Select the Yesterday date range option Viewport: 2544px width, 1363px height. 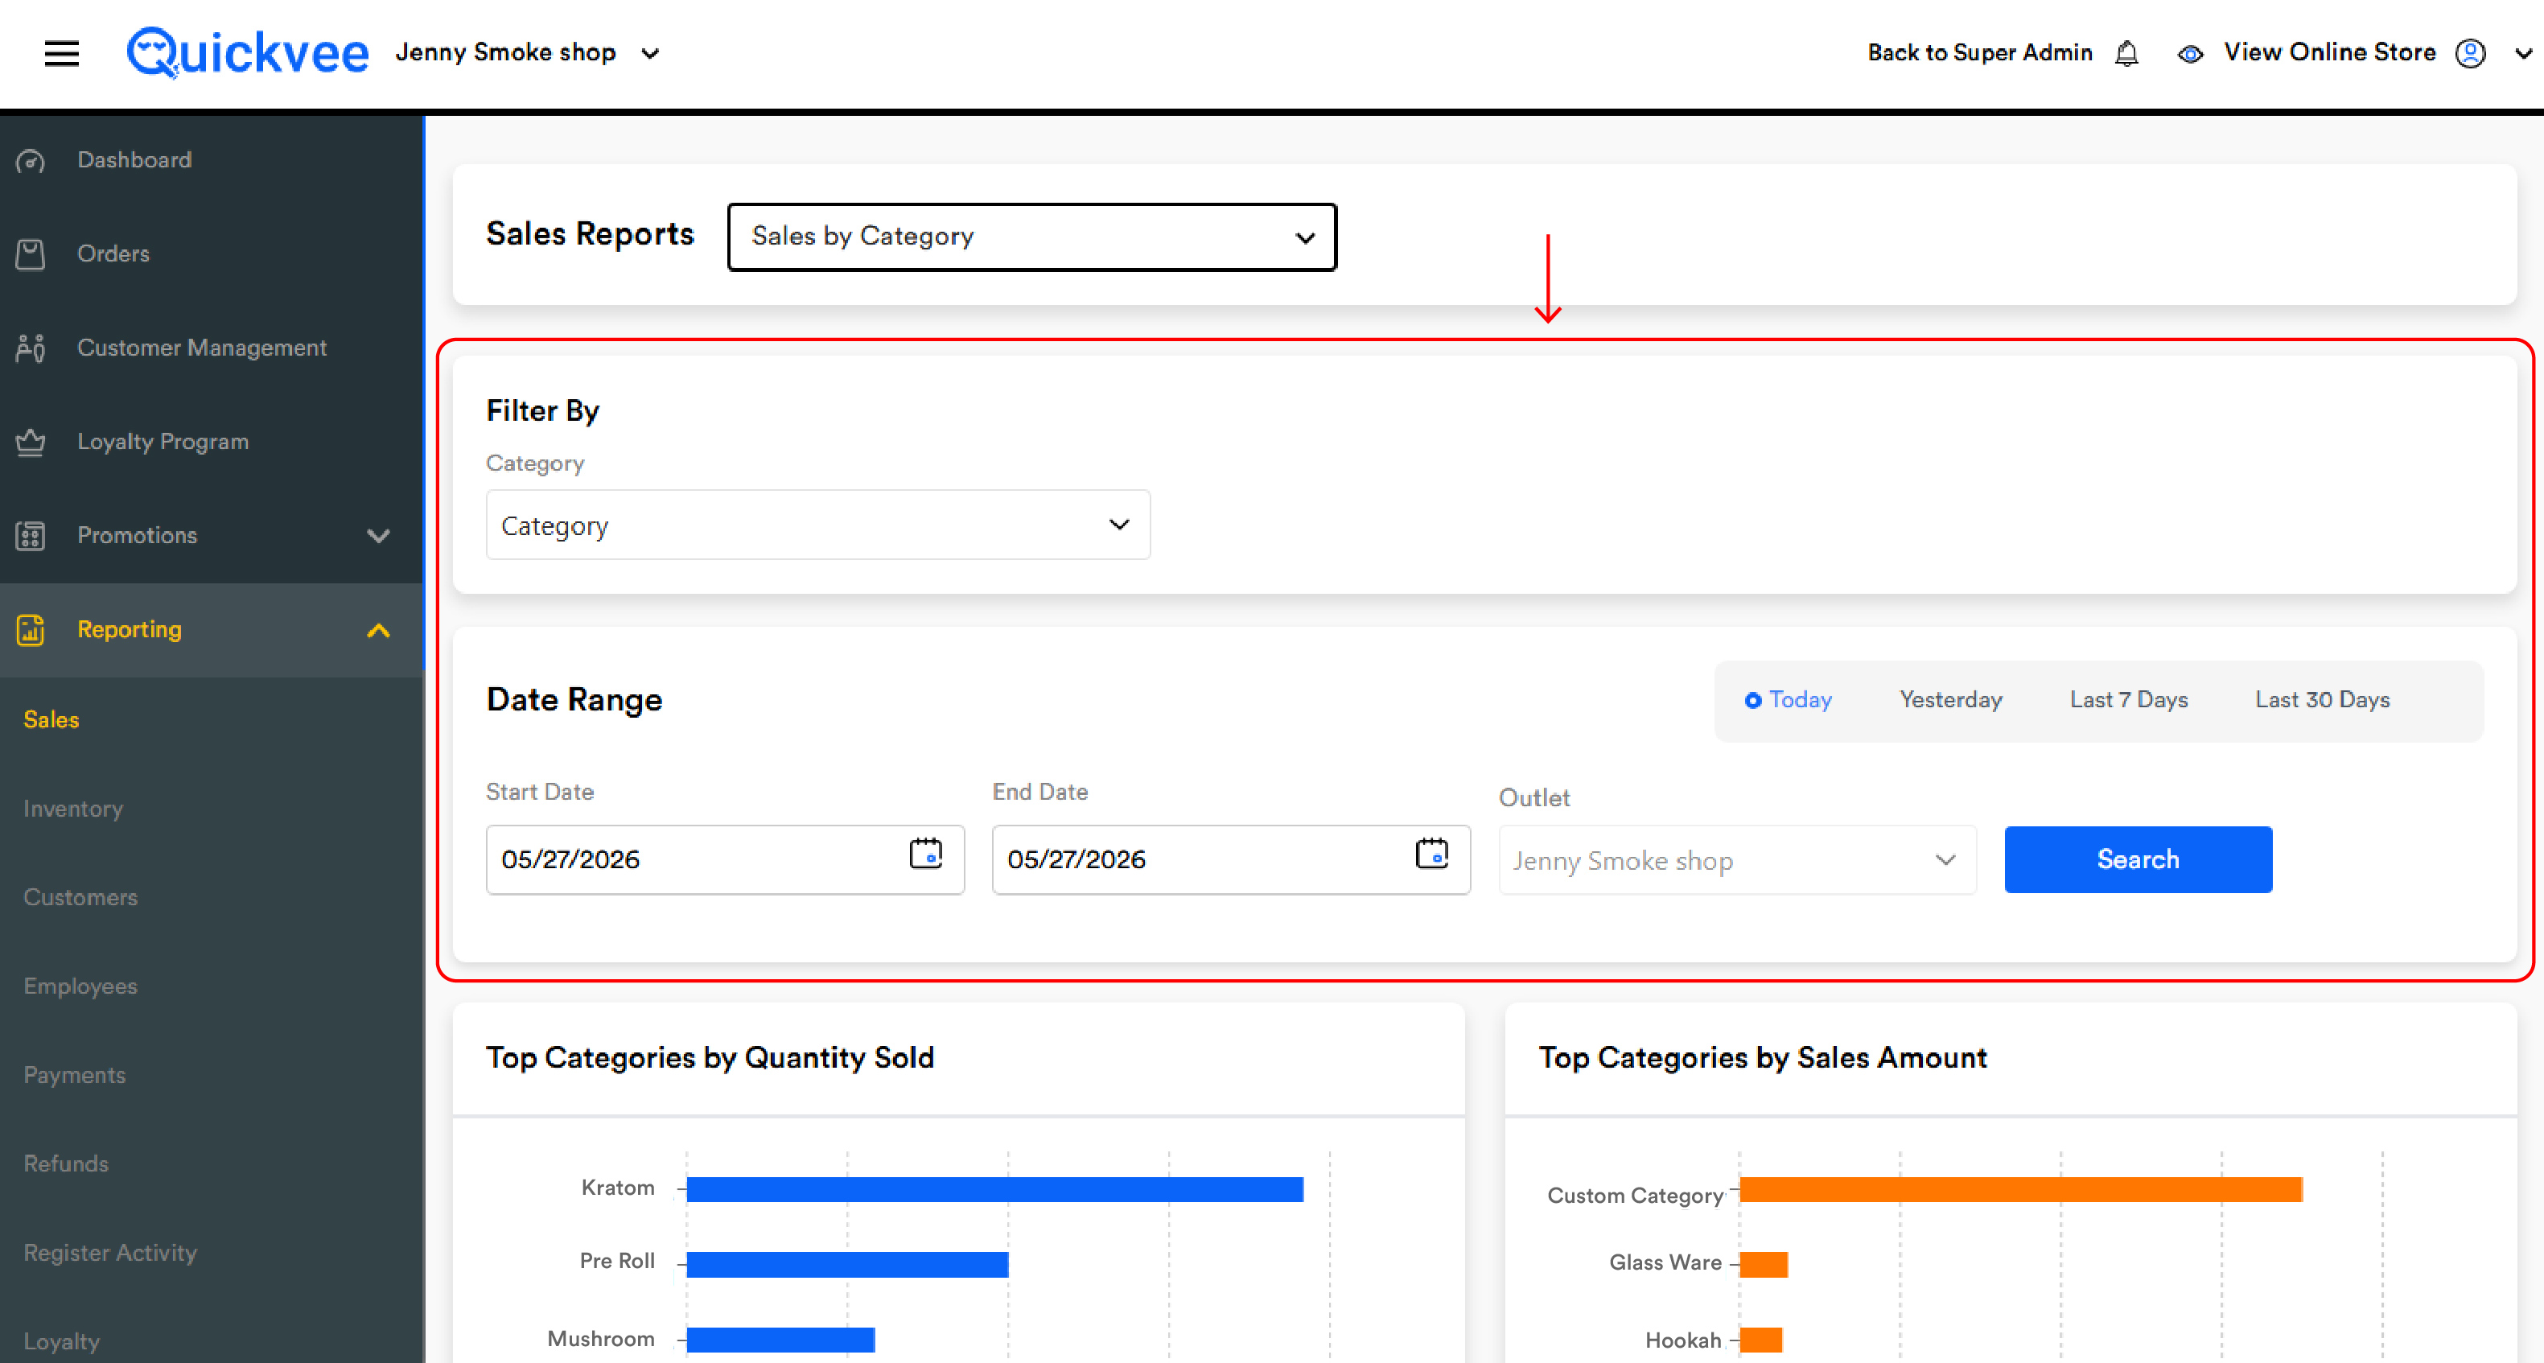click(x=1950, y=699)
